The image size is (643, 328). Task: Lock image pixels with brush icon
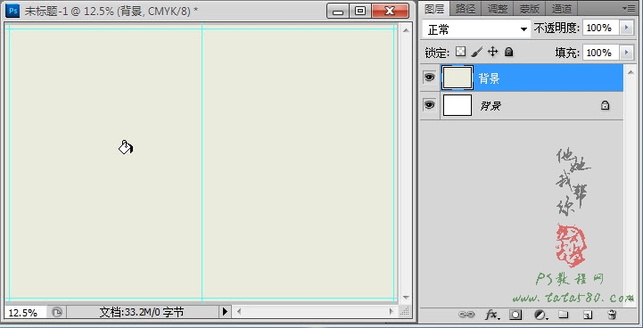coord(476,52)
